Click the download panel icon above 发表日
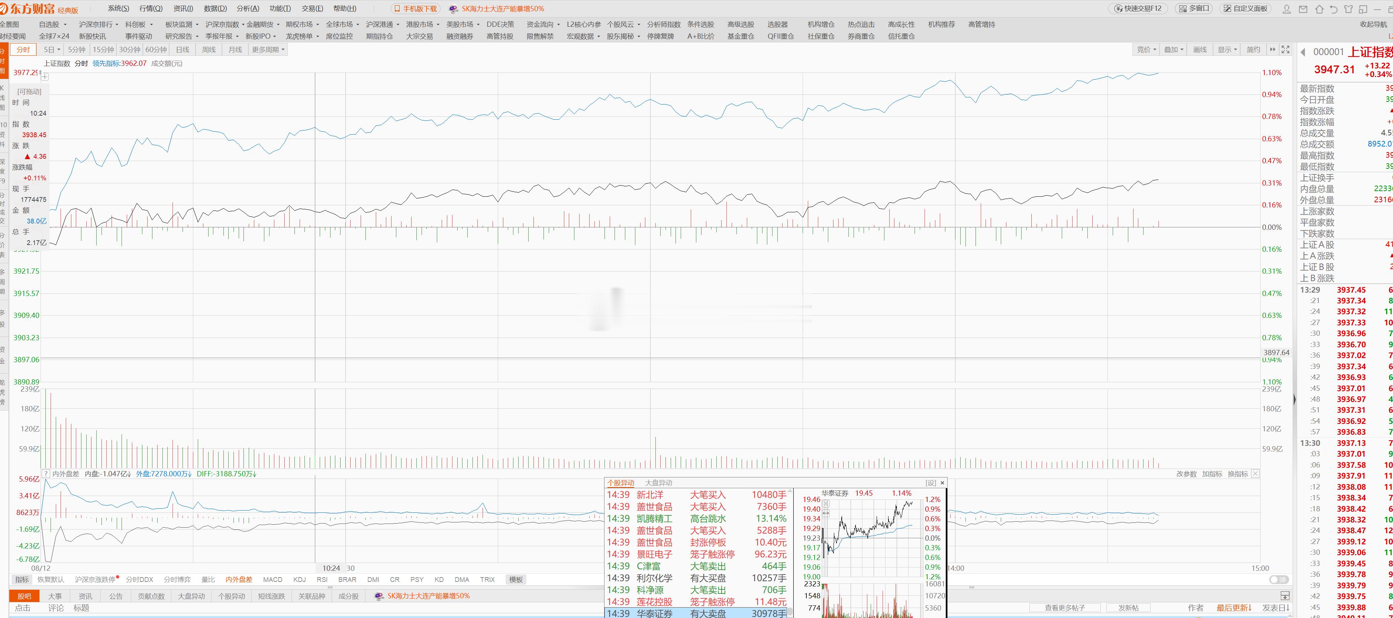This screenshot has width=1393, height=618. [1286, 596]
